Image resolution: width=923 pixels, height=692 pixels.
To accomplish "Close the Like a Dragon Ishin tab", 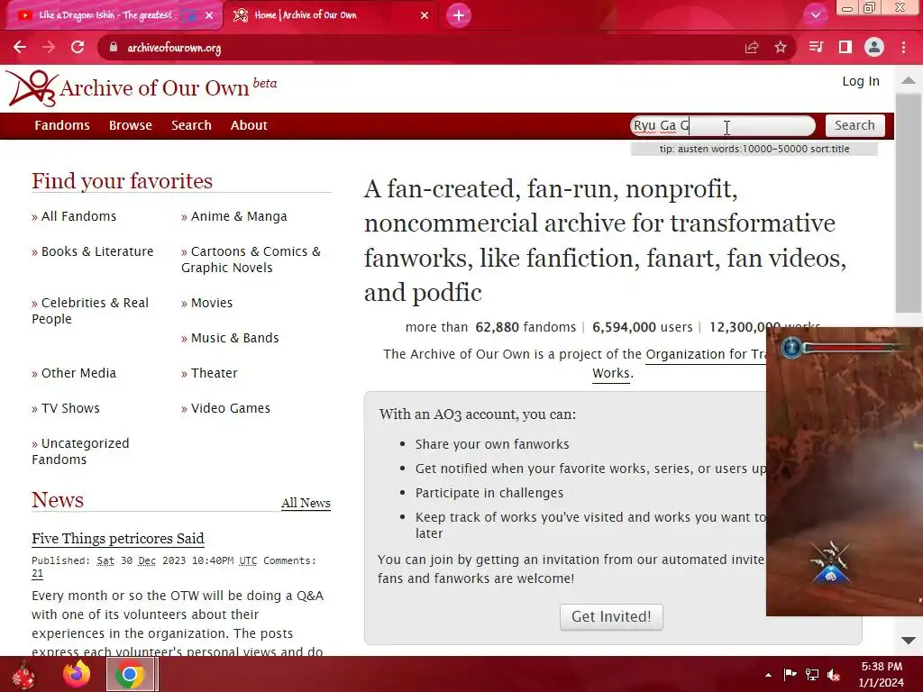I will [x=209, y=15].
